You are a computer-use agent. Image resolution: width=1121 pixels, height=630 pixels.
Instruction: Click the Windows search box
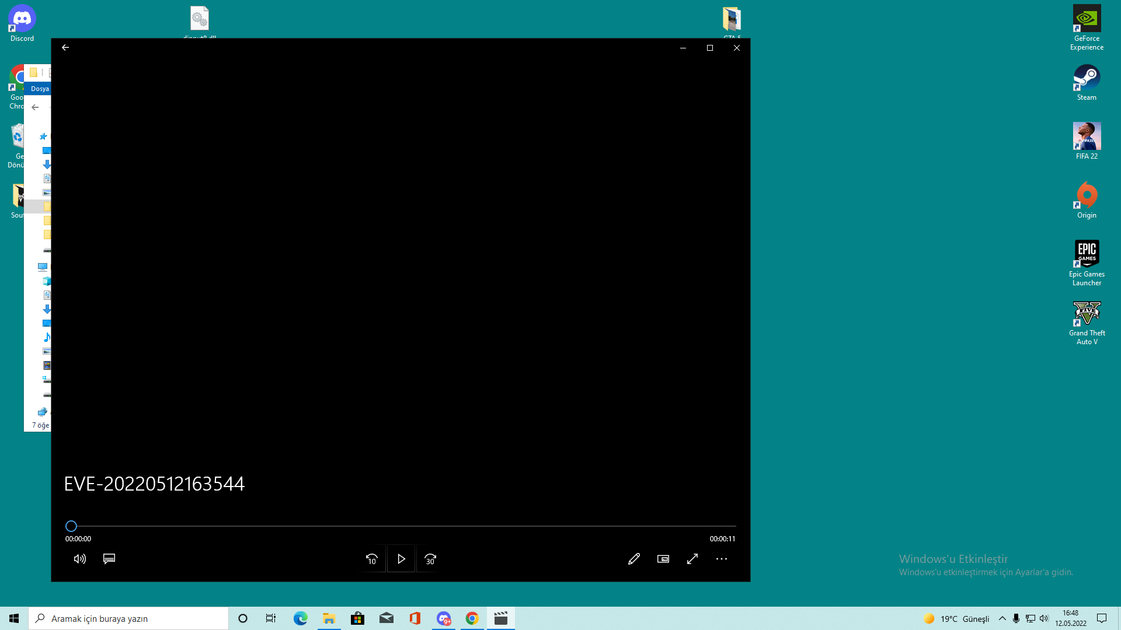128,618
